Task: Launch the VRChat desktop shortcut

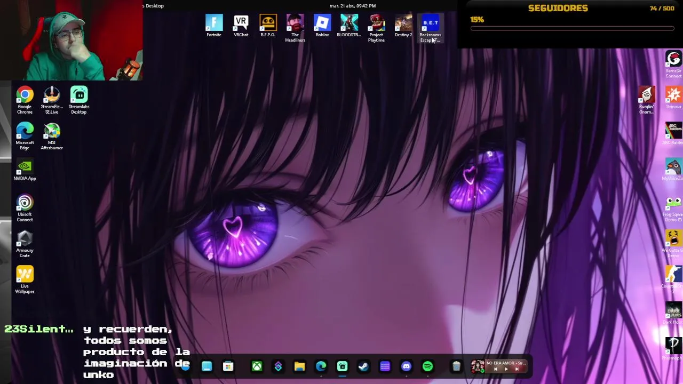Action: [241, 26]
